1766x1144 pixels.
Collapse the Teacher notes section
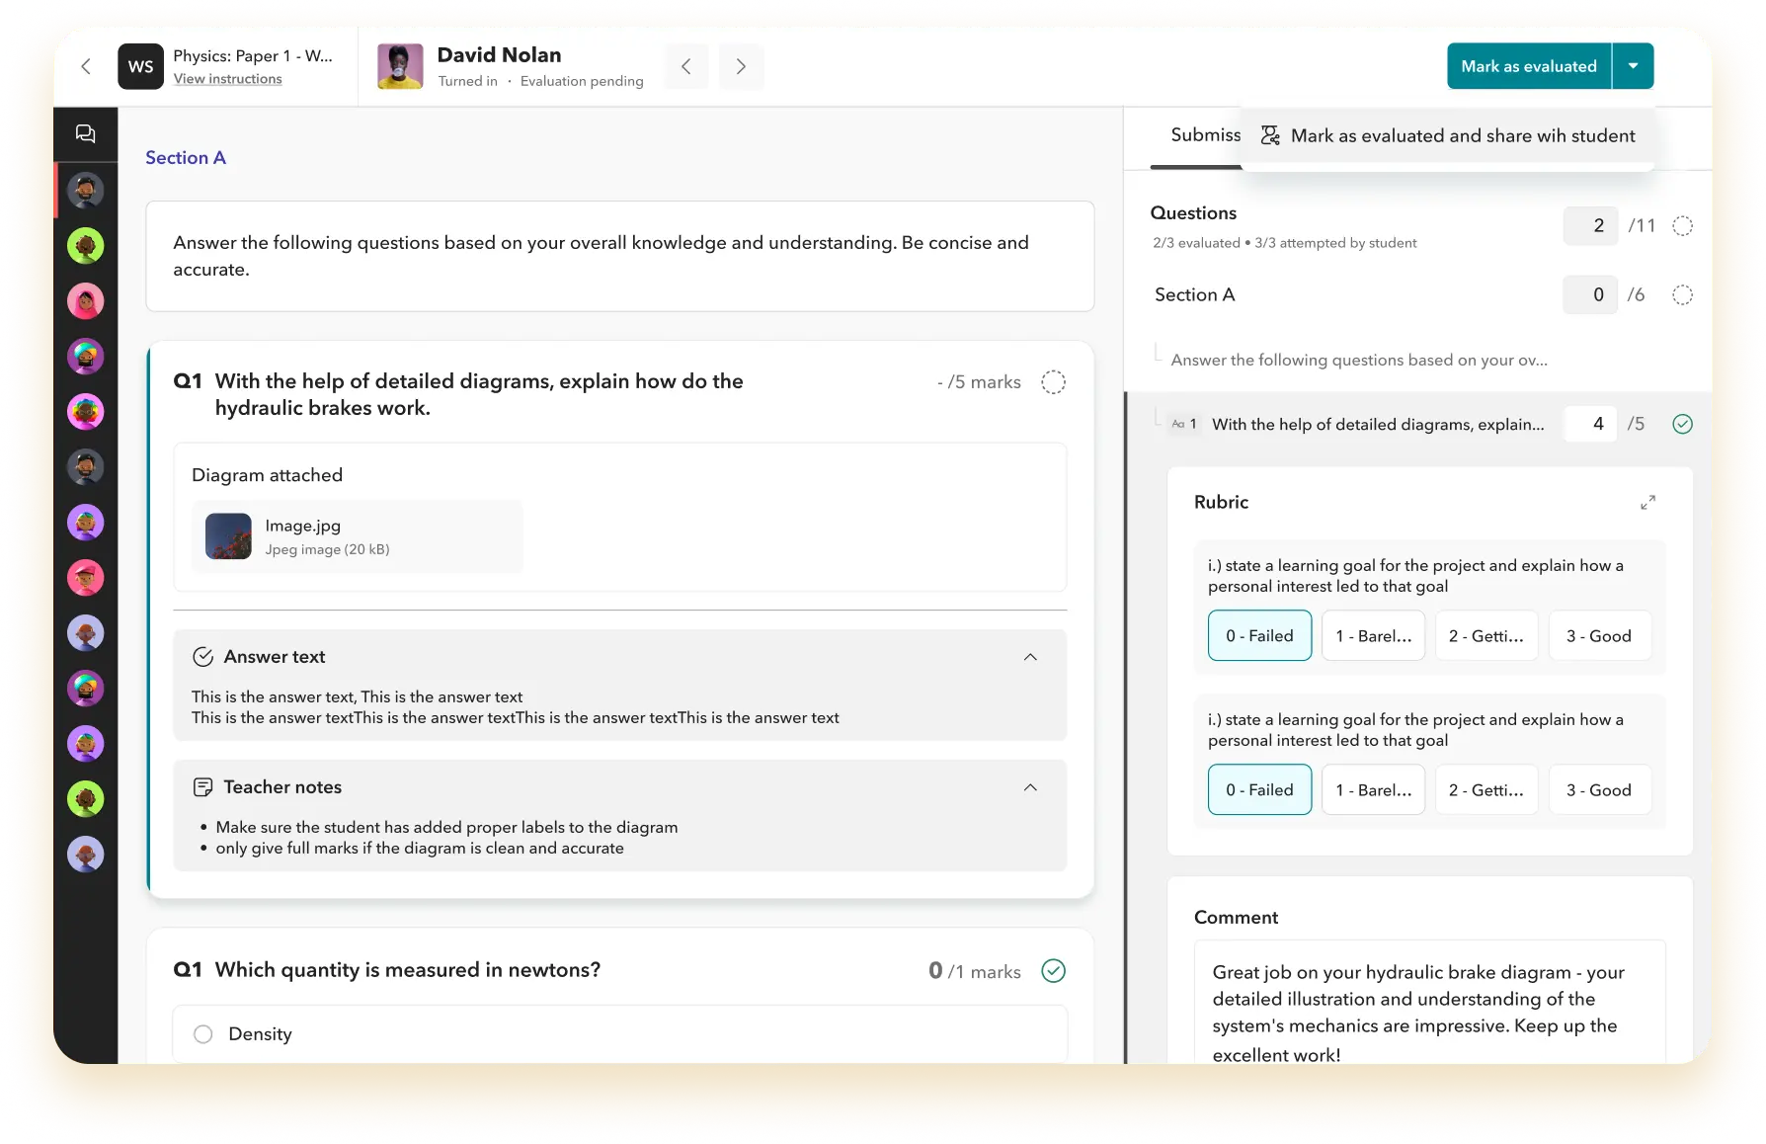[x=1030, y=787]
